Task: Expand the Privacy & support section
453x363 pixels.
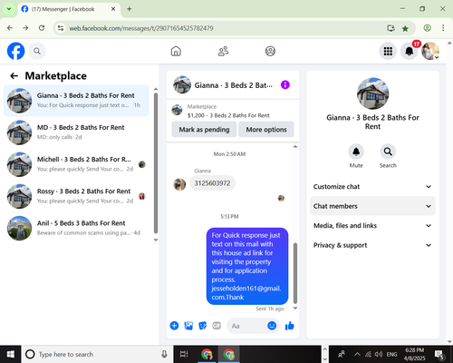Action: (x=372, y=245)
